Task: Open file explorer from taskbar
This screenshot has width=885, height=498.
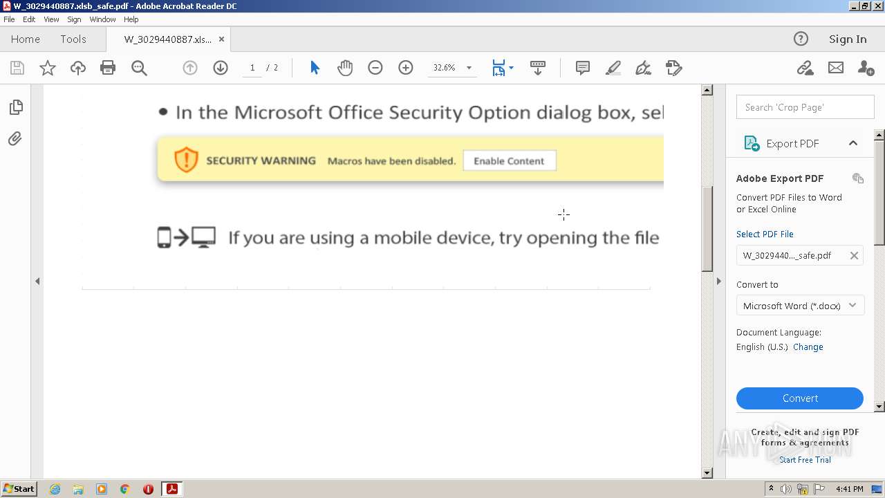Action: click(78, 489)
